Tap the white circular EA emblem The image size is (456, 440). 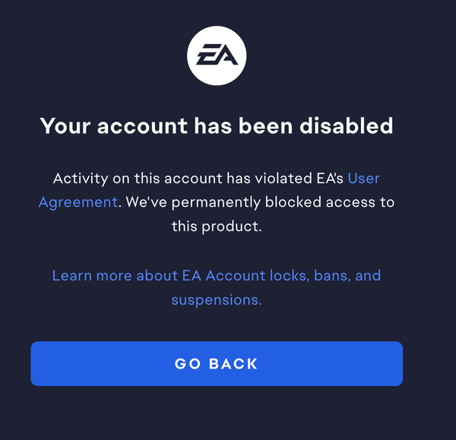[217, 55]
